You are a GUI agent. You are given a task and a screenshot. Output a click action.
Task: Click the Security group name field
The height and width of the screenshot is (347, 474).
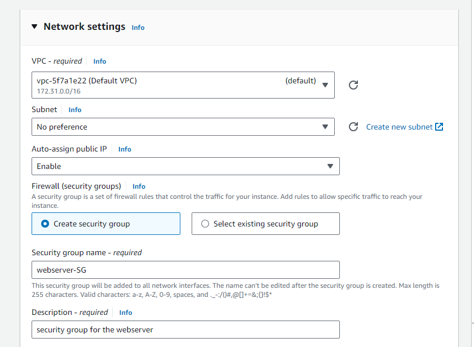(x=185, y=270)
